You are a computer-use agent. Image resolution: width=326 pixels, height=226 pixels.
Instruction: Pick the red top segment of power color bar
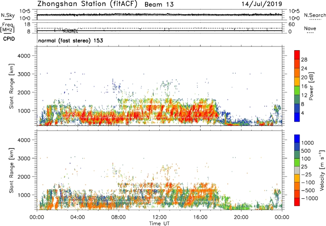coord(297,55)
